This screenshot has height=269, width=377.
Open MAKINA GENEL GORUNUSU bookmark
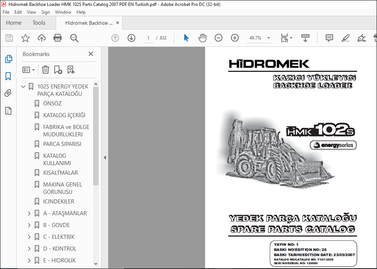coord(62,188)
